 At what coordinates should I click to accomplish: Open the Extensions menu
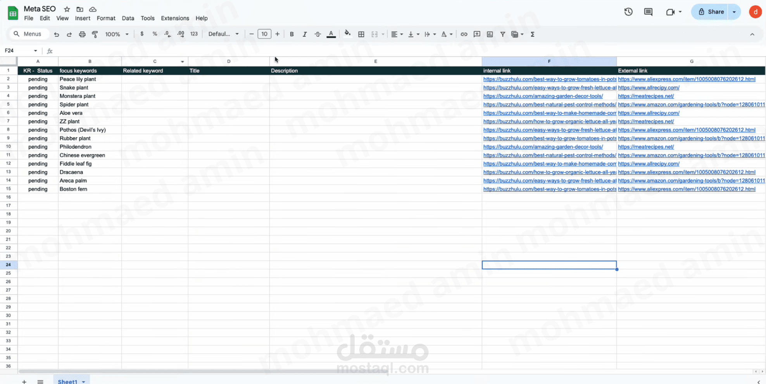(x=175, y=18)
